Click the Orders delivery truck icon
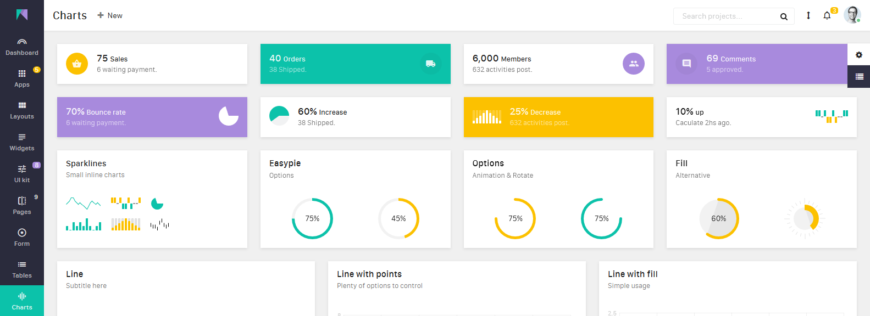The image size is (870, 316). [430, 64]
